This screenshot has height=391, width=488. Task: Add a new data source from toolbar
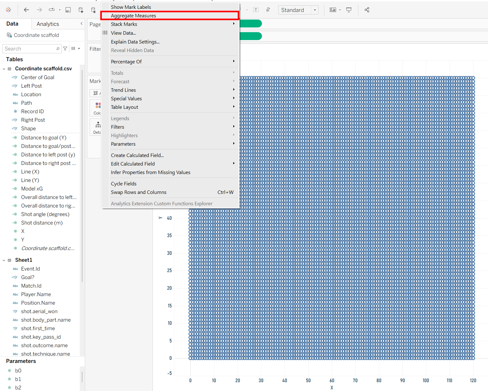[81, 10]
